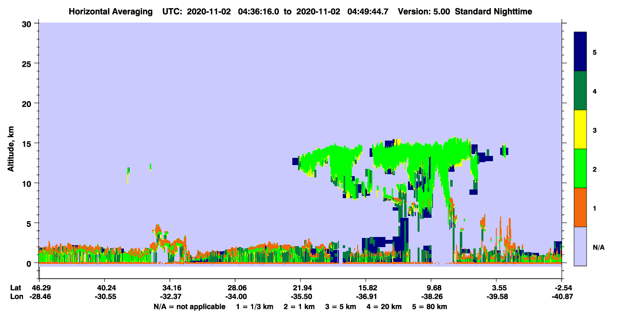This screenshot has width=624, height=320.
Task: Click colorbar label 5
Action: [595, 52]
